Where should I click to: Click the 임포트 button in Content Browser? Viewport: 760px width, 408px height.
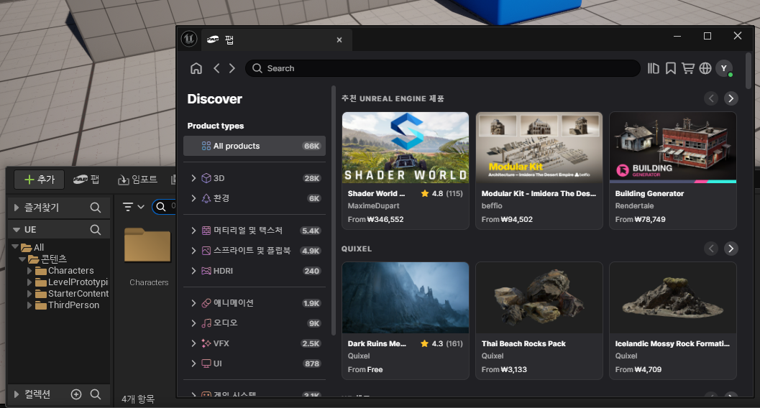tap(137, 180)
